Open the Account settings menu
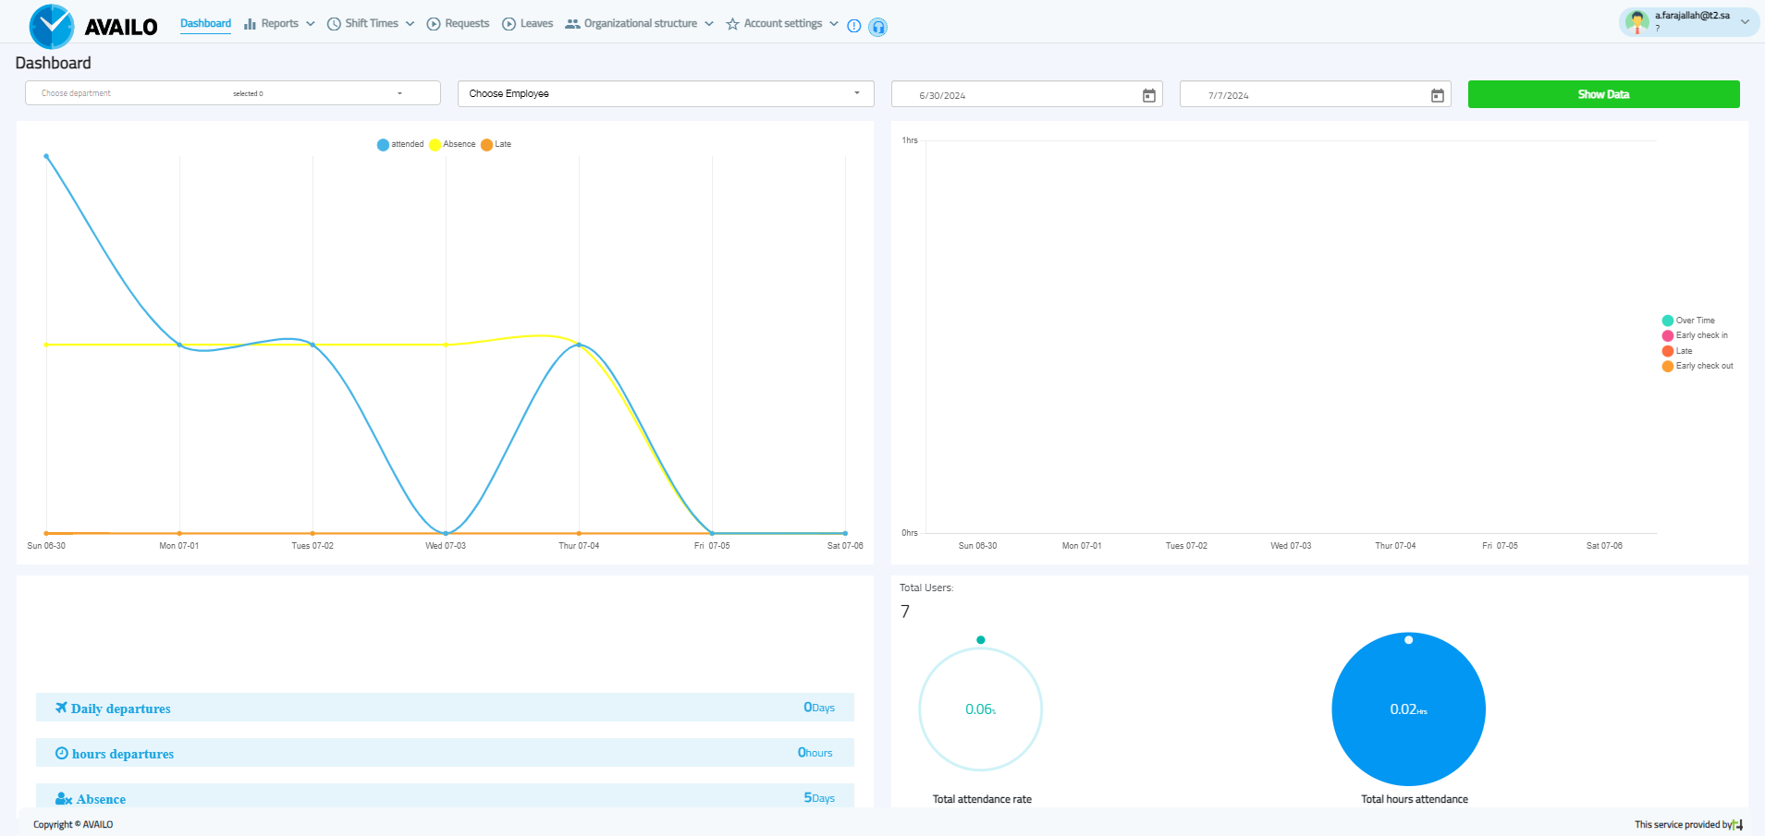Viewport: 1765px width, 836px height. (x=782, y=24)
